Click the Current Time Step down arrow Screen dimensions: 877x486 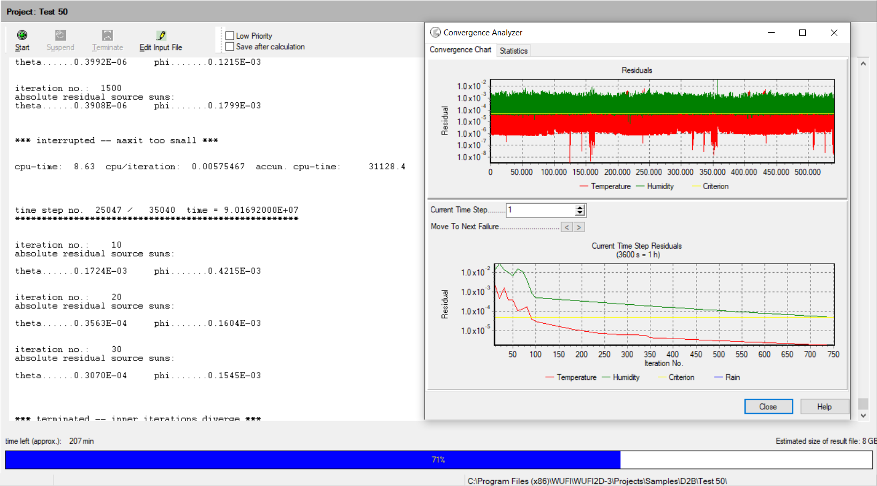pos(580,213)
